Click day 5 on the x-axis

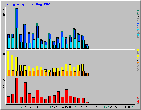click(x=26, y=107)
